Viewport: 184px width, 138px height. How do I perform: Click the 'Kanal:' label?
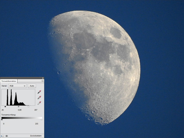pyautogui.click(x=4, y=86)
